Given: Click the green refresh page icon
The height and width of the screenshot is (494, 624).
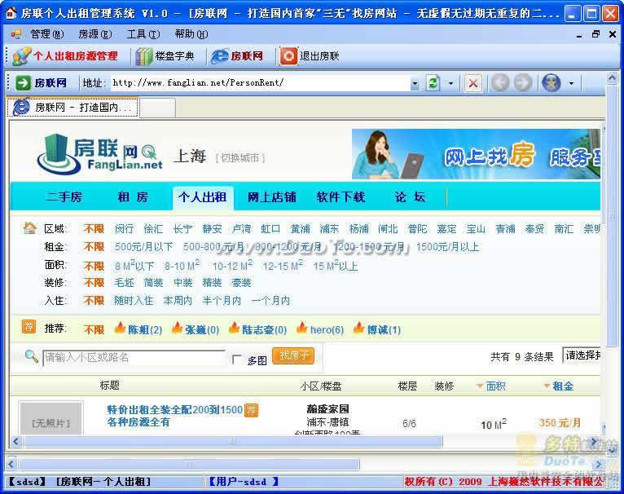Looking at the screenshot, I should tap(433, 83).
